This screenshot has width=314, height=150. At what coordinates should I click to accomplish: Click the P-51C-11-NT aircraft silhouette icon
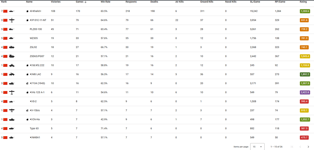[12, 20]
